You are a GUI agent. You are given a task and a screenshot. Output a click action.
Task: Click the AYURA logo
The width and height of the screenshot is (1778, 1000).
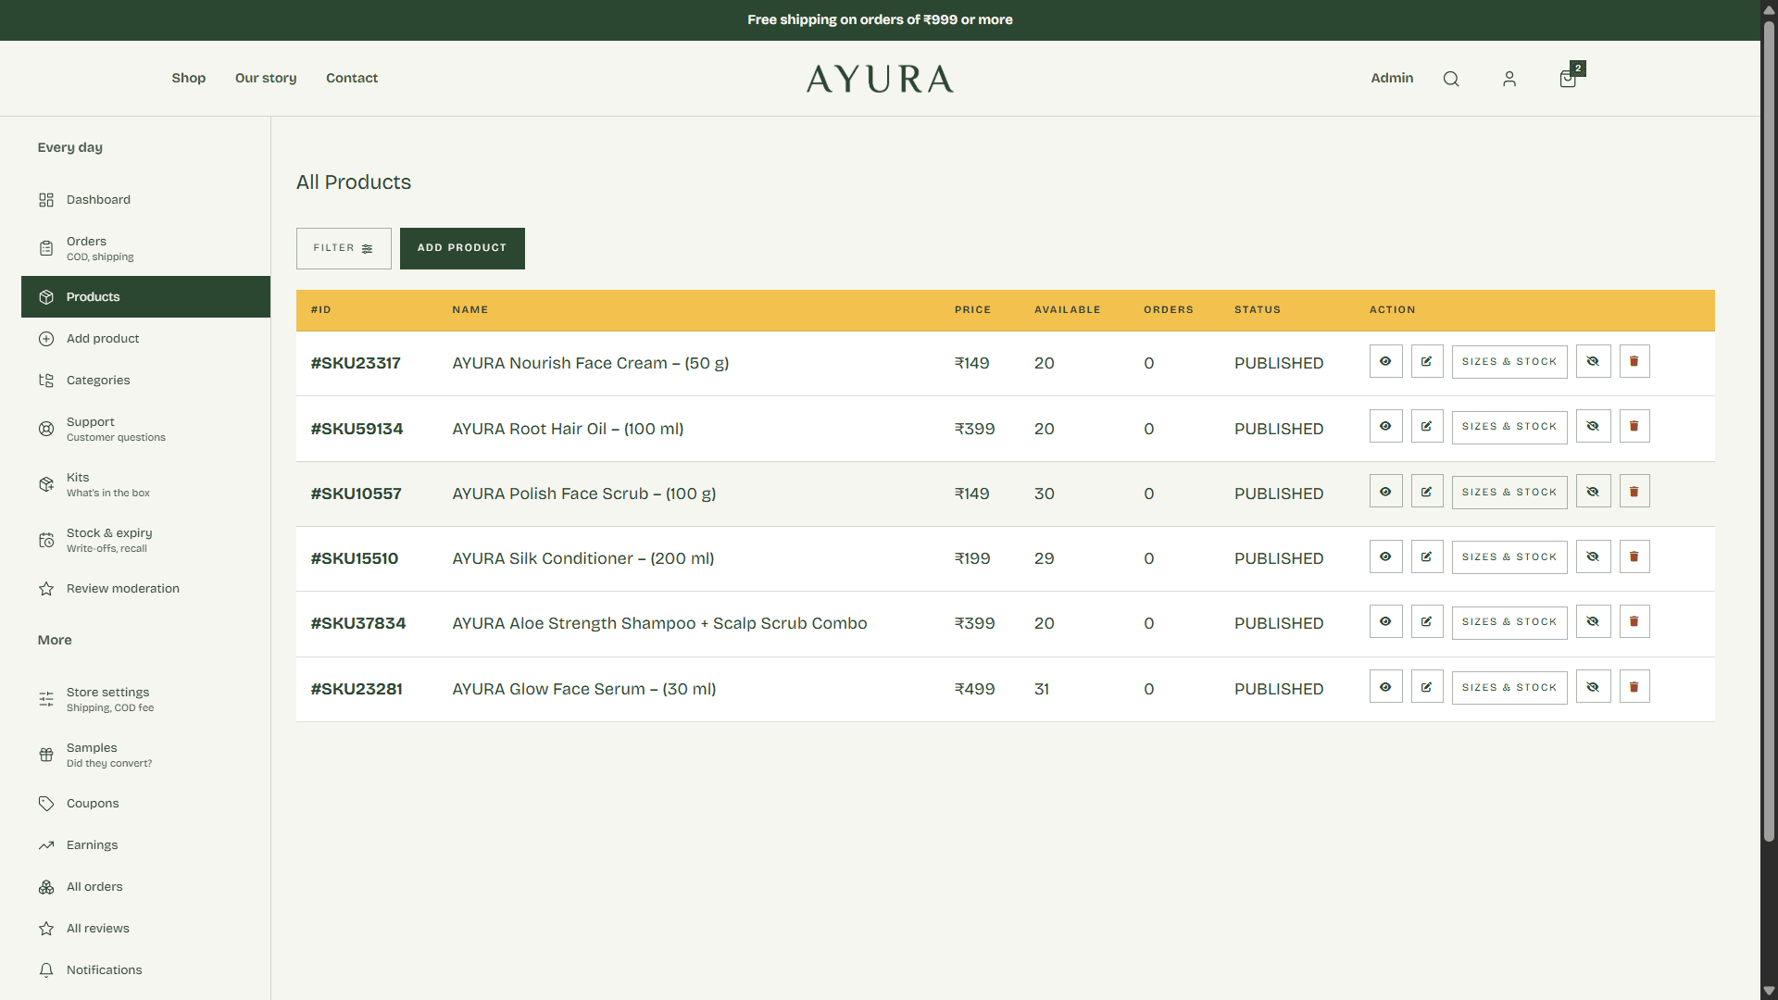coord(880,79)
